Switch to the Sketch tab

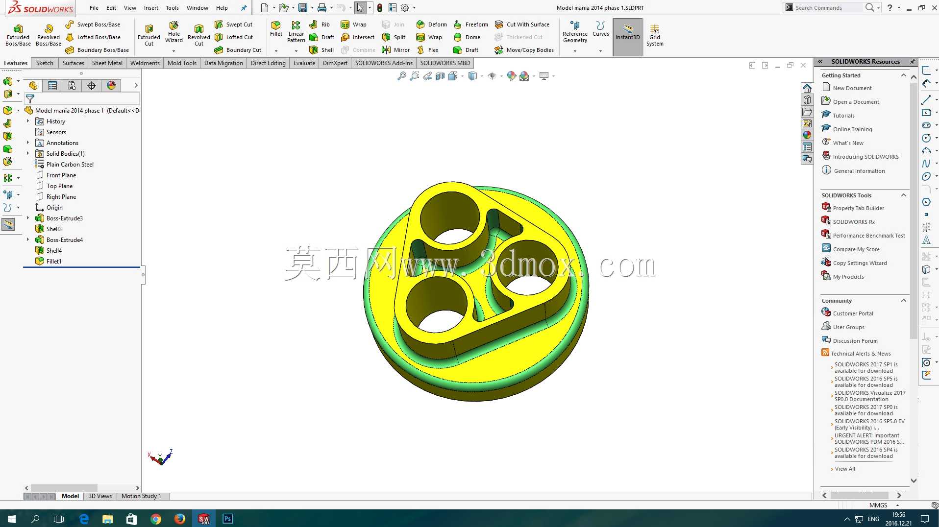tap(45, 63)
